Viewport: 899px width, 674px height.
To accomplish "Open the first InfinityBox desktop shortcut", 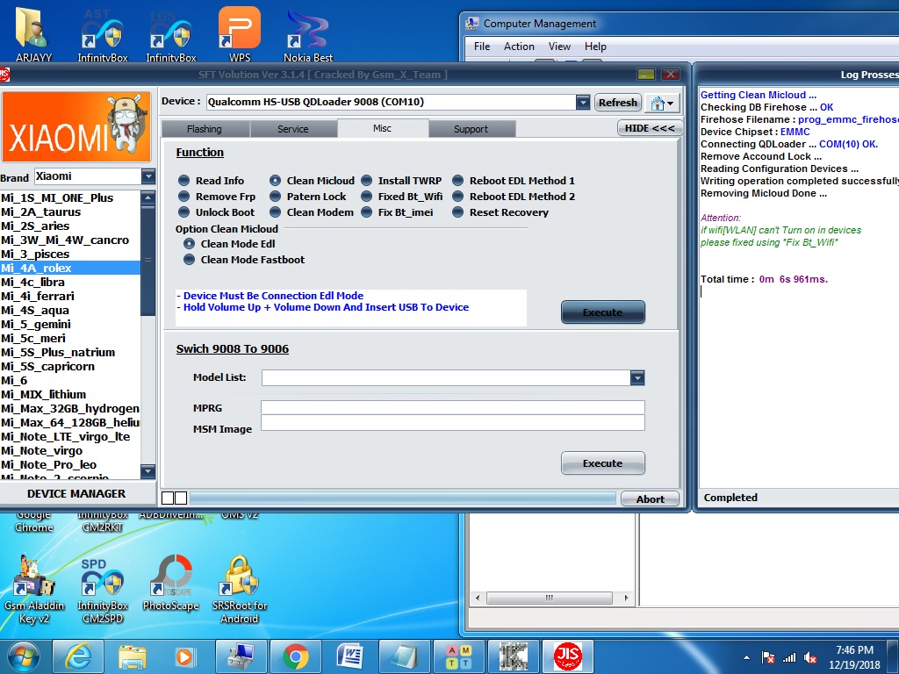I will 103,35.
